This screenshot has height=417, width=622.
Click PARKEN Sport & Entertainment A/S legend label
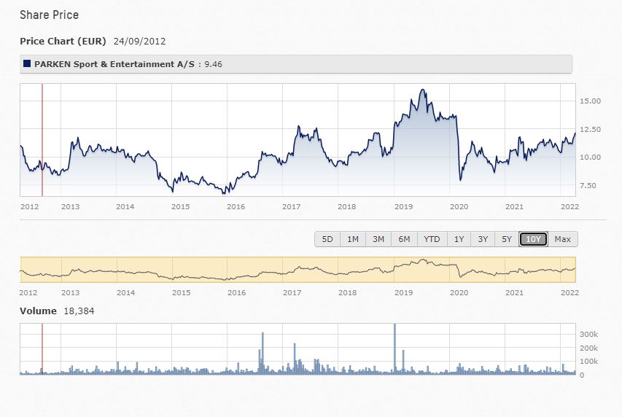(115, 64)
